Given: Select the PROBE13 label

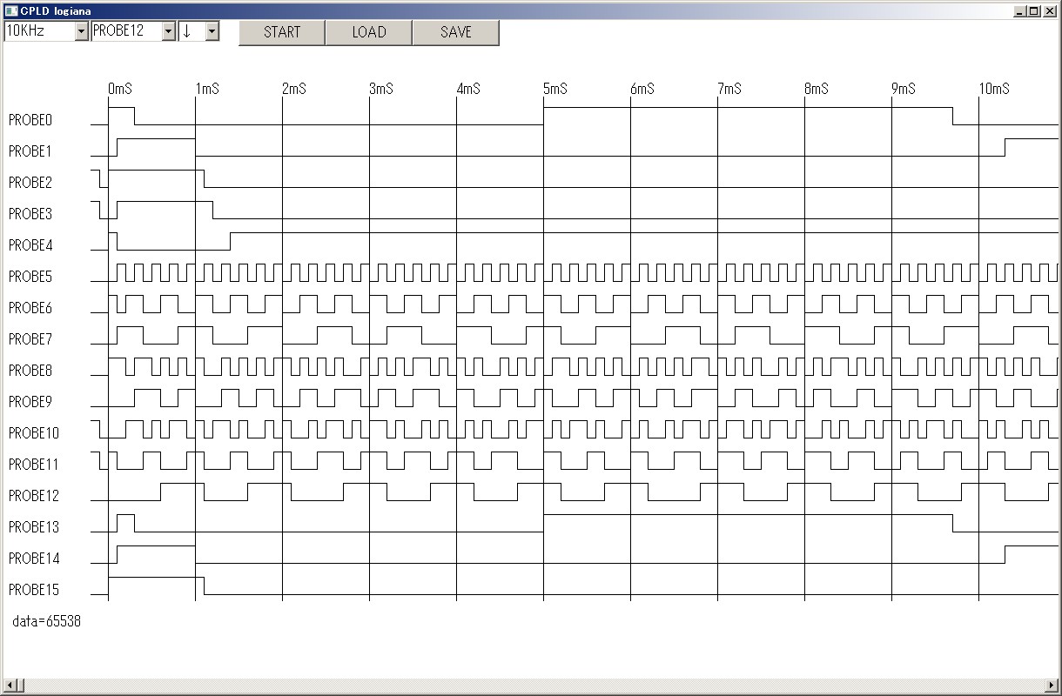Looking at the screenshot, I should pyautogui.click(x=34, y=527).
